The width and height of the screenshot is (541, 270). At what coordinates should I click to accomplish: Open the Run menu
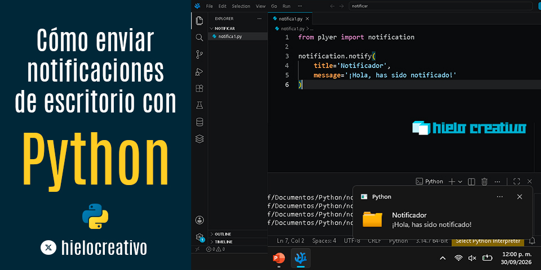(x=286, y=6)
